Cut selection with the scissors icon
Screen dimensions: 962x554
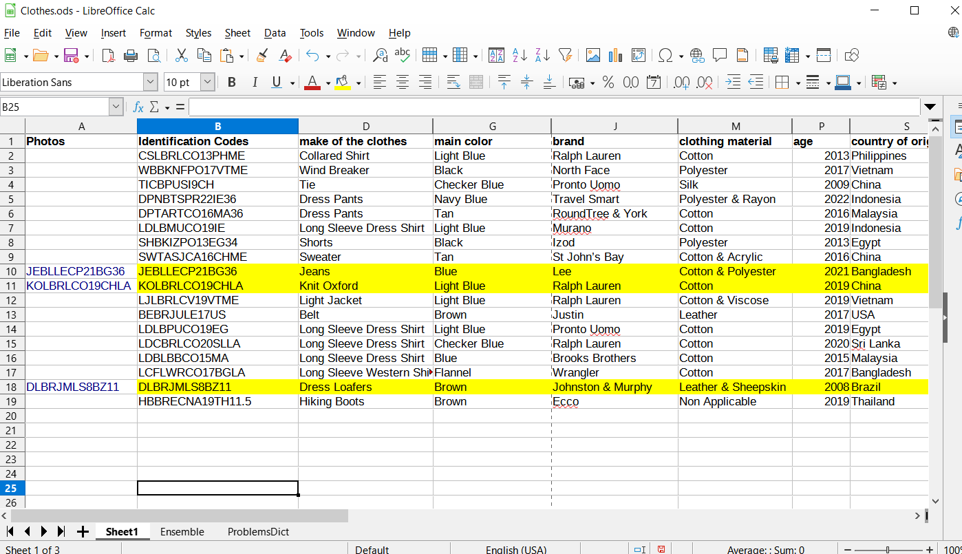(182, 56)
